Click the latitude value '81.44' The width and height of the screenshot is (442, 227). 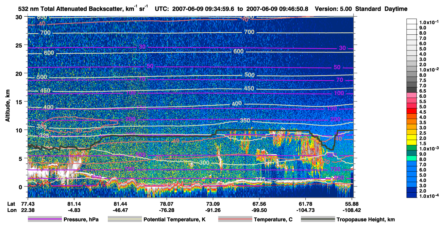[120, 204]
